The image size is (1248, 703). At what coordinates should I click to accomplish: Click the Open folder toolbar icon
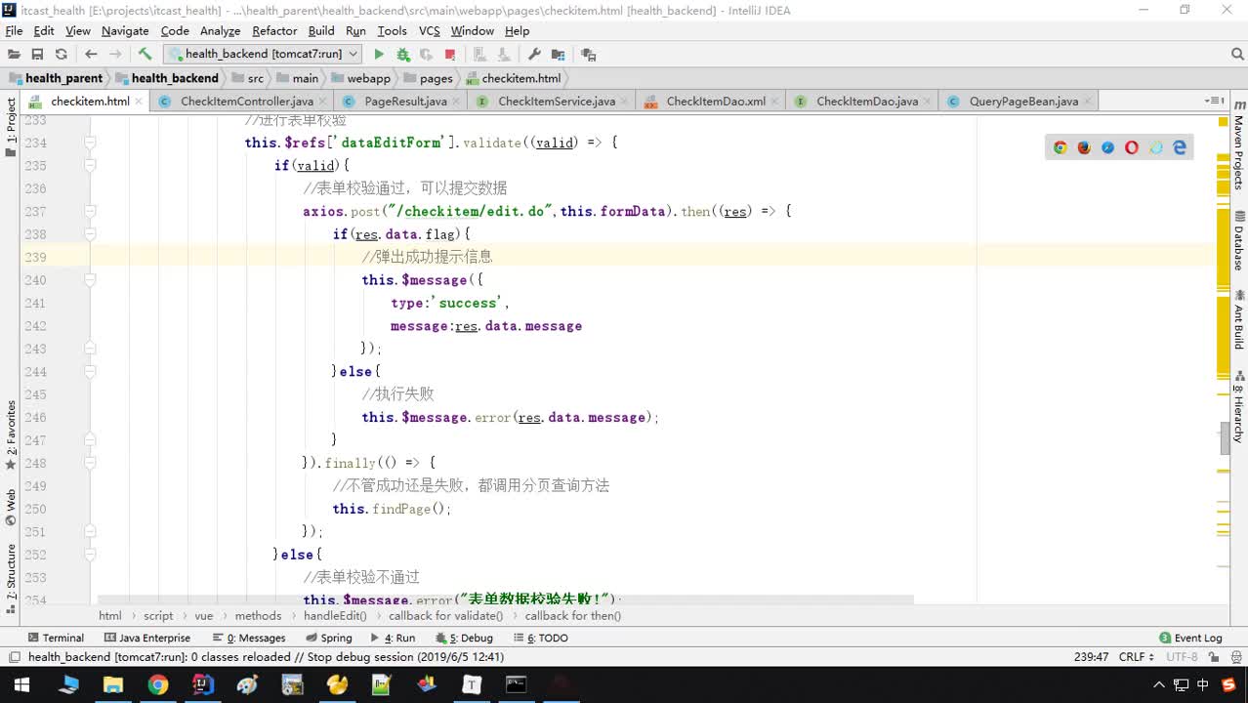click(x=14, y=55)
